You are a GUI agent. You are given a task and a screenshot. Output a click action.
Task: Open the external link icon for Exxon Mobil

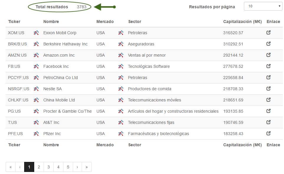pyautogui.click(x=268, y=33)
